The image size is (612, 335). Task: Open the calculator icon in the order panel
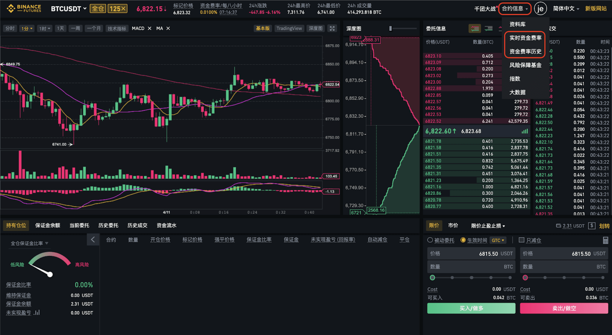(x=605, y=240)
